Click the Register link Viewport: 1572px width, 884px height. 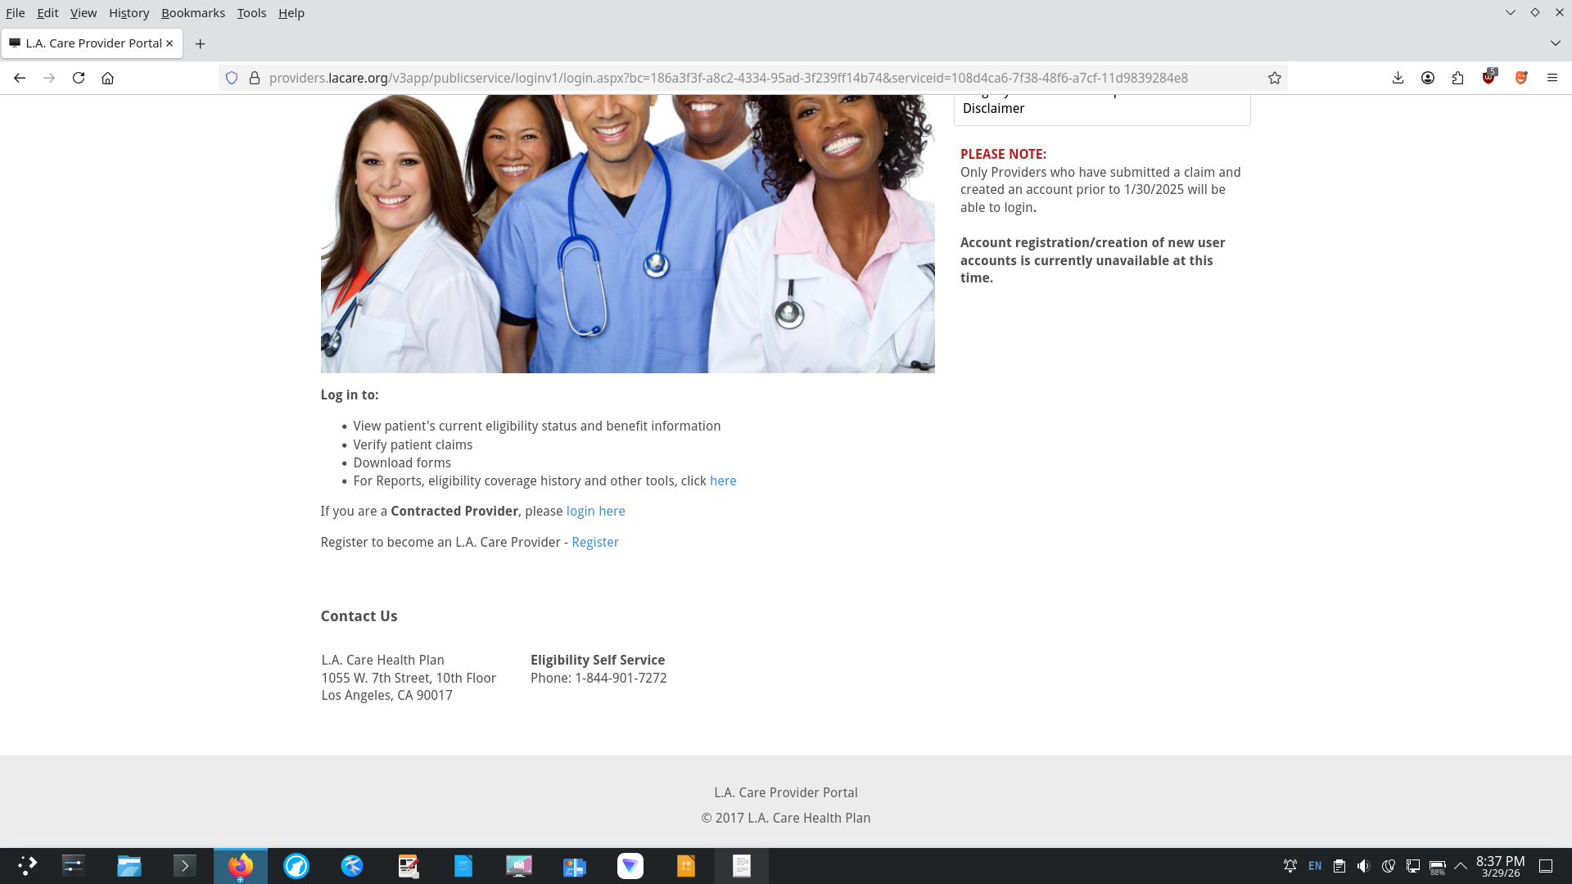pyautogui.click(x=594, y=542)
